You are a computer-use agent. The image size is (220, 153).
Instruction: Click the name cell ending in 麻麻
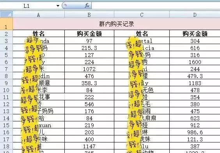point(142,118)
